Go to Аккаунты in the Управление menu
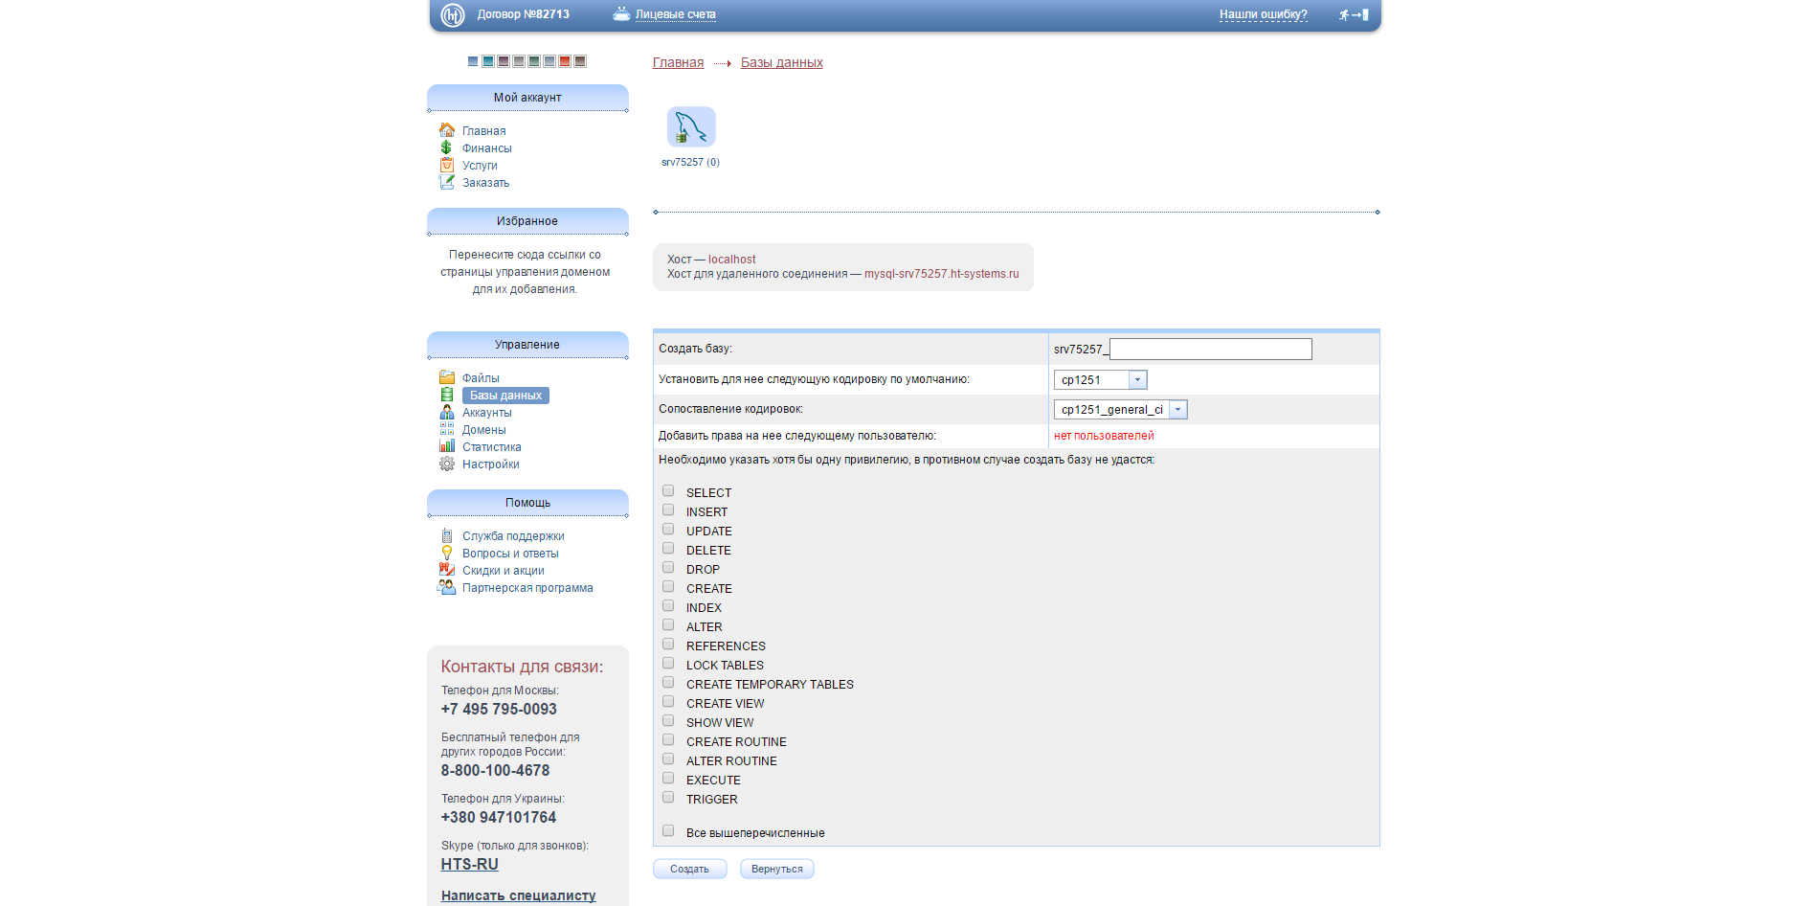 pyautogui.click(x=486, y=413)
